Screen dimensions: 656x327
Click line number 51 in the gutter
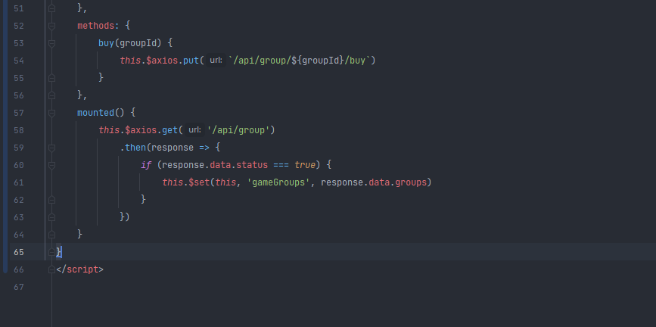pos(19,8)
